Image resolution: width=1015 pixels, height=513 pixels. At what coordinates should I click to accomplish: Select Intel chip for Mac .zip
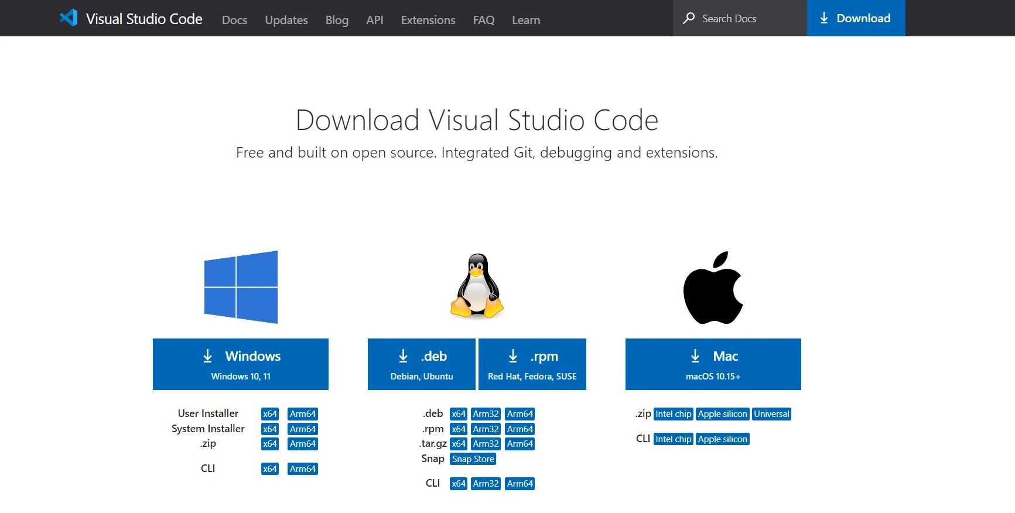[674, 414]
